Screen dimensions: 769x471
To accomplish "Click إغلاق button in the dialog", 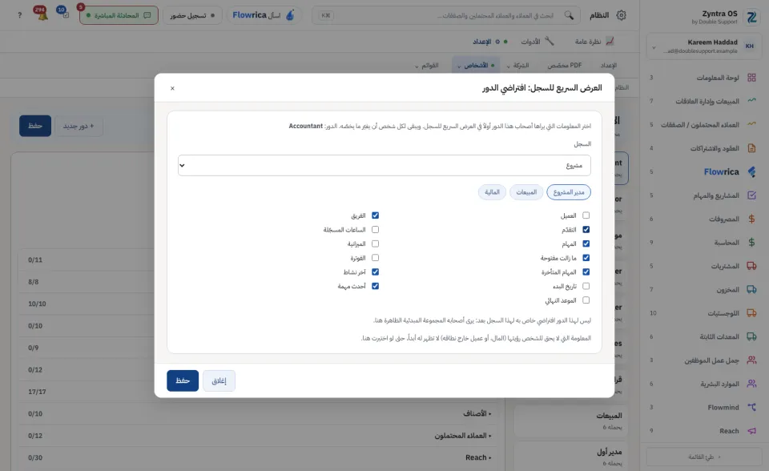I will point(219,380).
